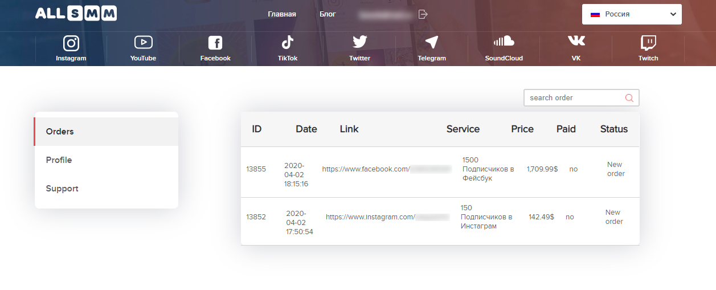Click the price 1,709.99$
This screenshot has height=290, width=716.
pyautogui.click(x=542, y=169)
